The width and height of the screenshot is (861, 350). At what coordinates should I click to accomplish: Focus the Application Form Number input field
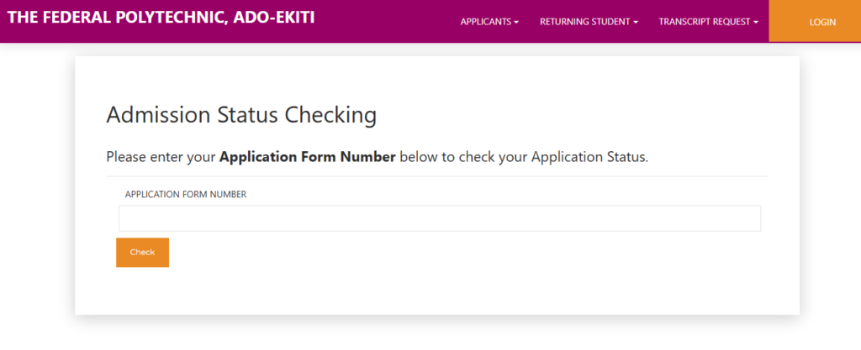[x=439, y=218]
